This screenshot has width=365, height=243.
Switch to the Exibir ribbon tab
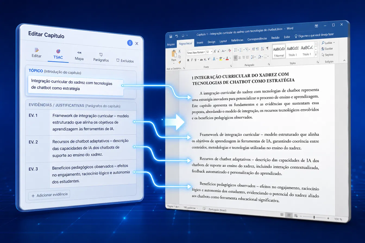coord(287,37)
